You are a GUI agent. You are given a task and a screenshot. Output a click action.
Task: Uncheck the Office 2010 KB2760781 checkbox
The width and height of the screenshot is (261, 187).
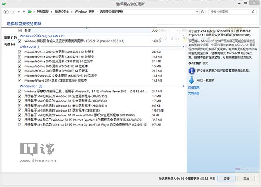[x=20, y=57]
